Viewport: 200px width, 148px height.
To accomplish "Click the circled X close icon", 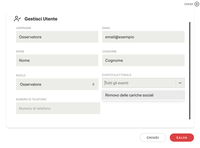I will [x=197, y=4].
